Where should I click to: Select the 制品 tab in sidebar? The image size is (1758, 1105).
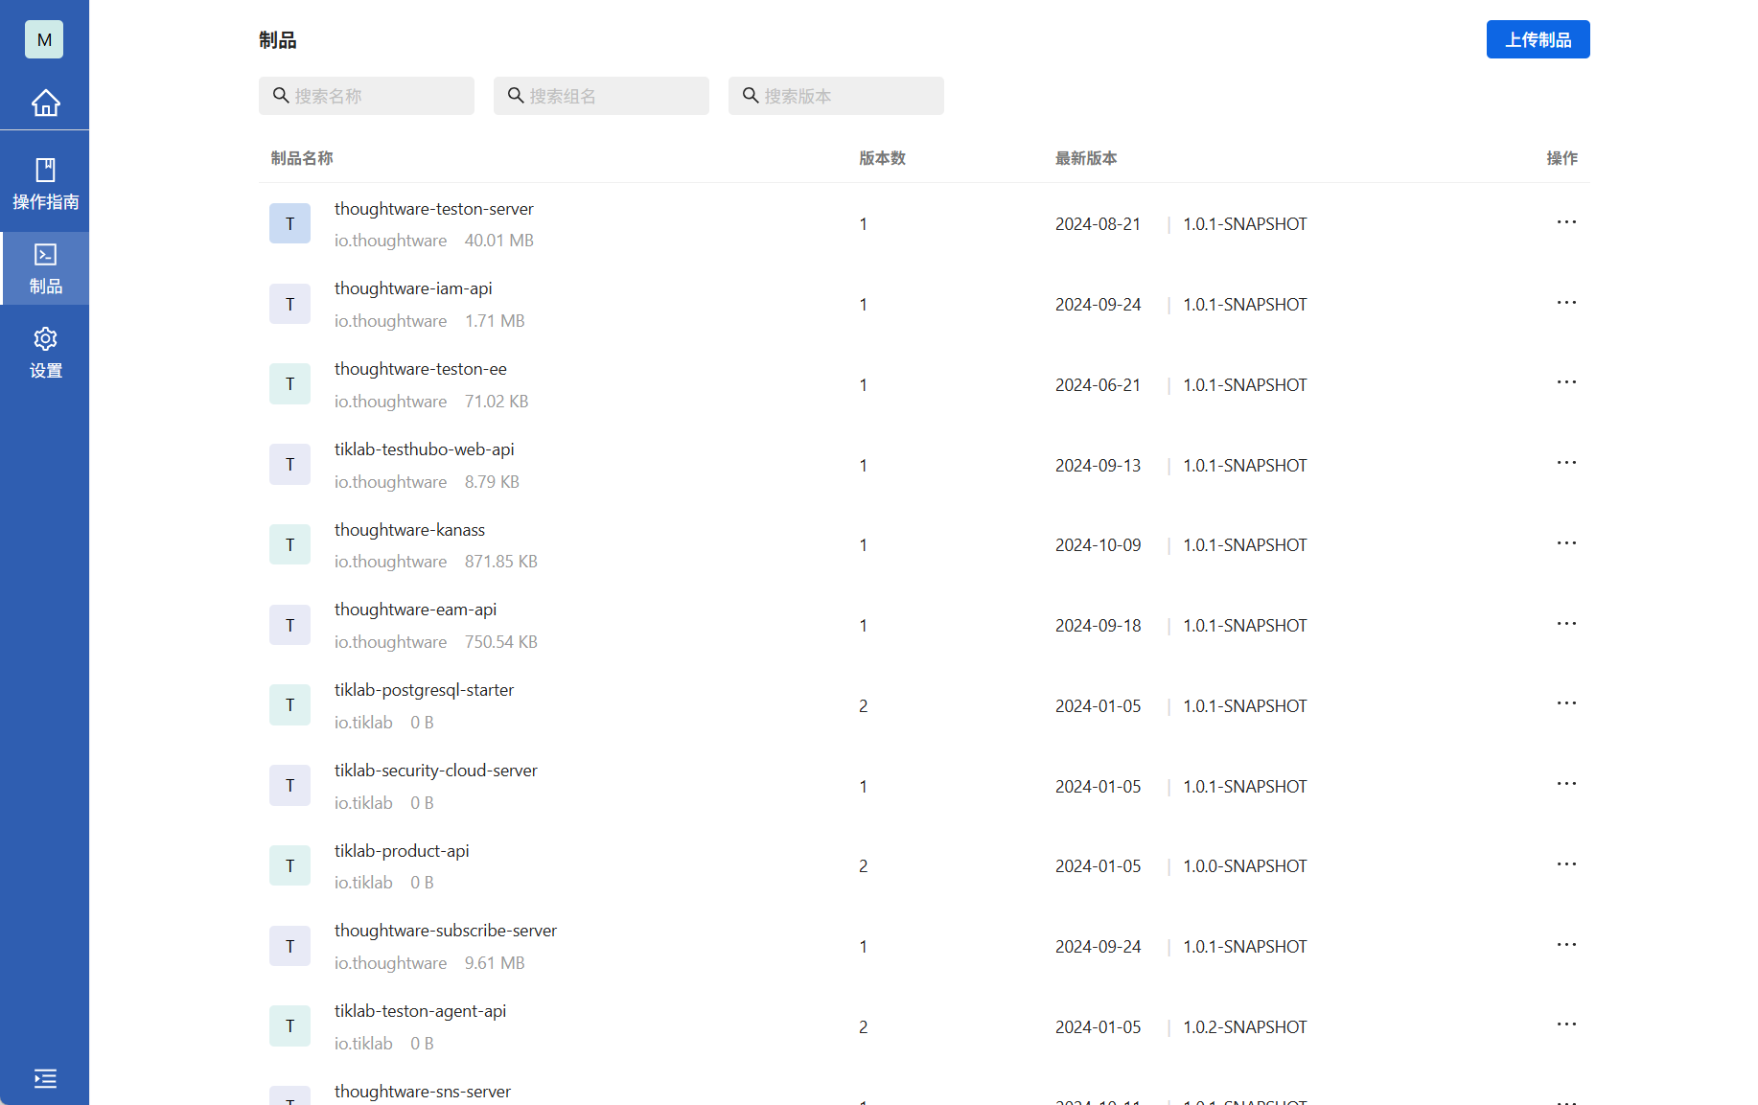pos(45,268)
